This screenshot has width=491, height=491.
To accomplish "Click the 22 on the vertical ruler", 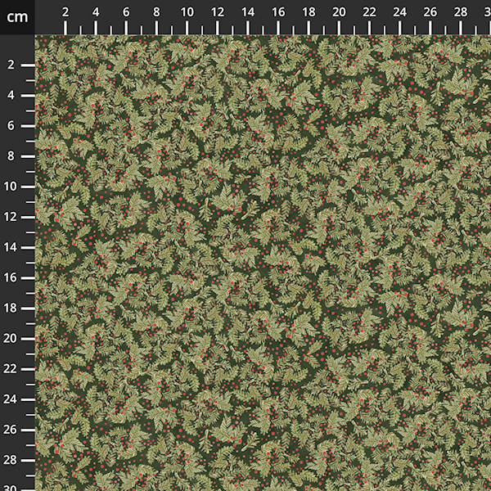I will click(x=10, y=368).
